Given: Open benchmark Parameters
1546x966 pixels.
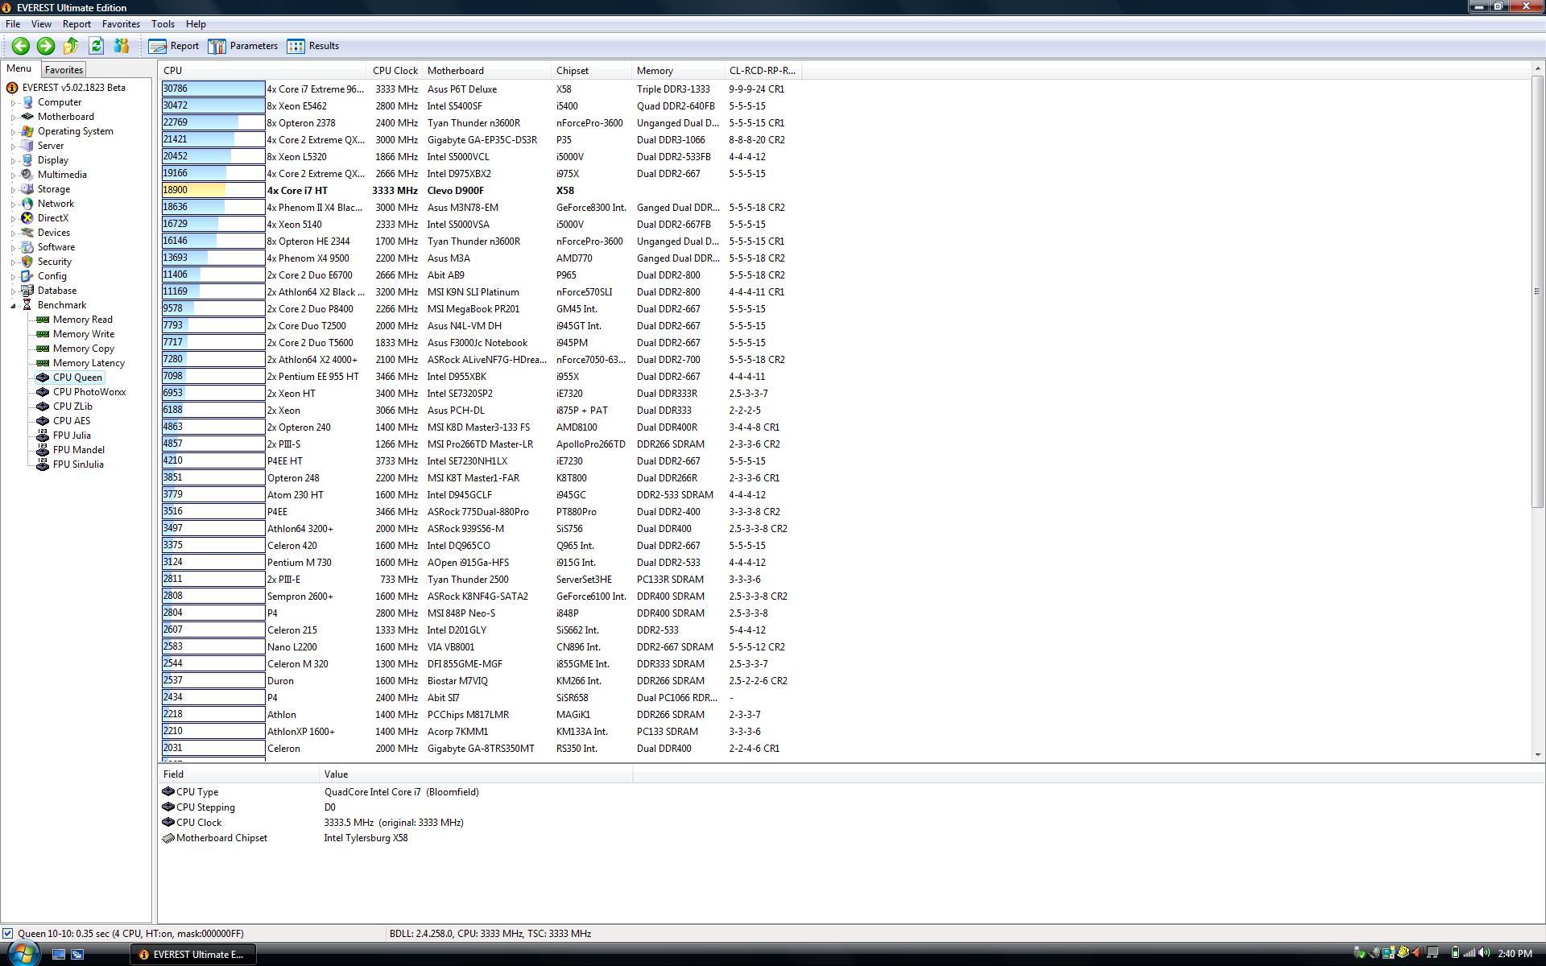Looking at the screenshot, I should pyautogui.click(x=243, y=46).
